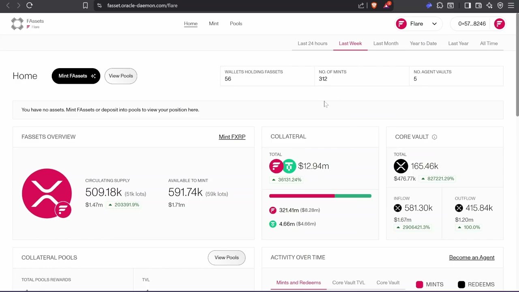Go to the Home nav item
519x292 pixels.
(x=191, y=24)
